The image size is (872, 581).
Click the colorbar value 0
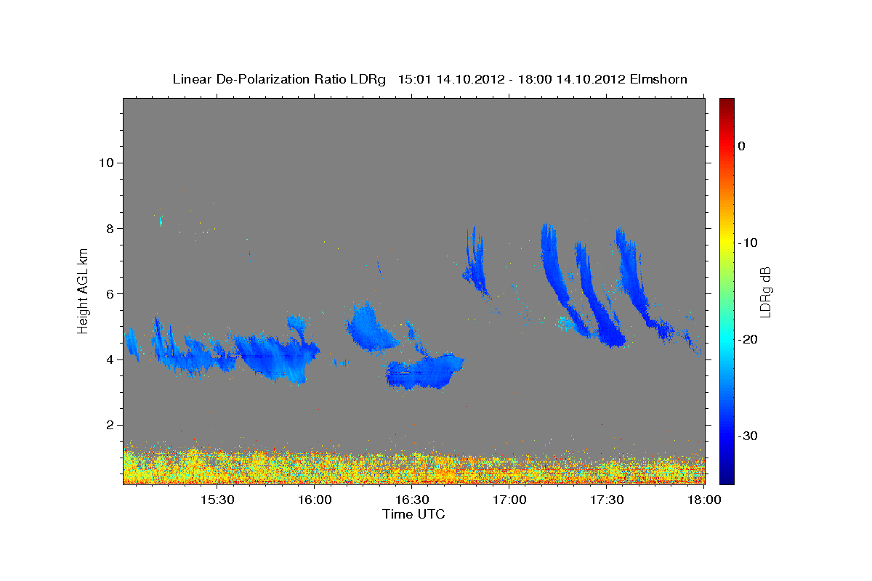(742, 146)
